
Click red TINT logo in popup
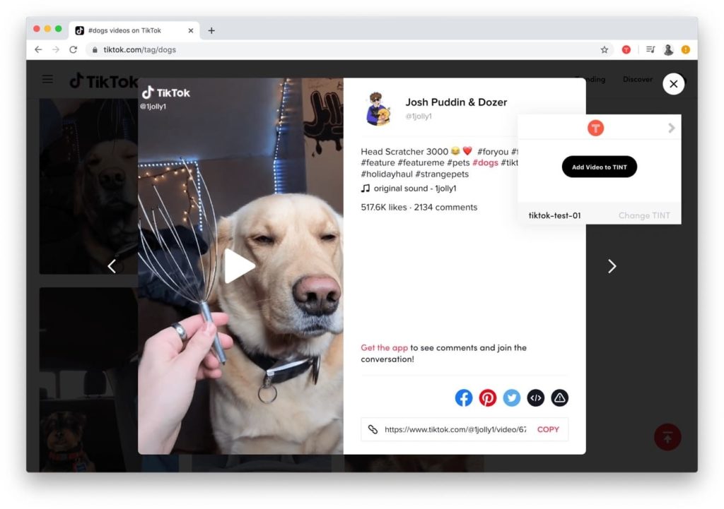pos(595,128)
